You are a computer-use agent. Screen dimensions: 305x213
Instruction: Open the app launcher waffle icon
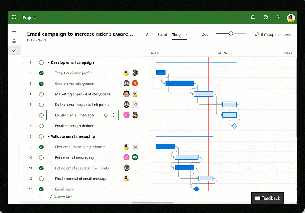pyautogui.click(x=14, y=17)
